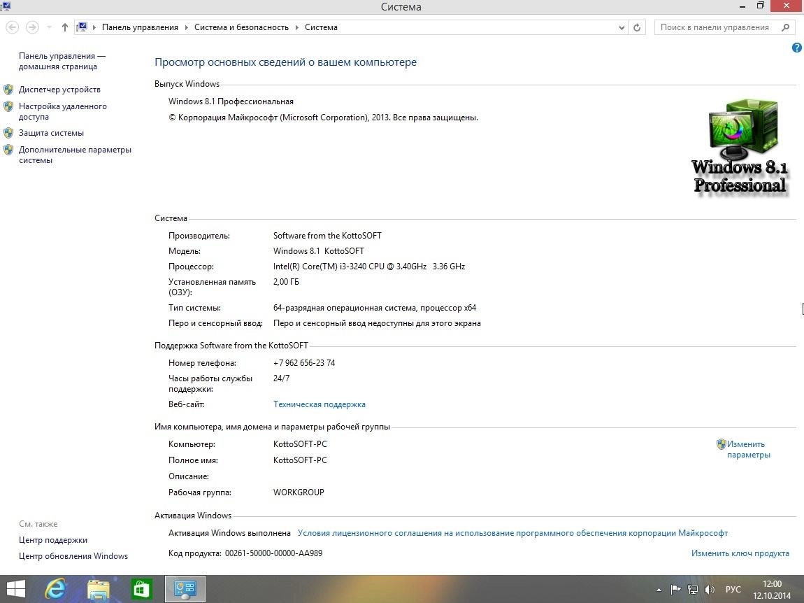Screen dimensions: 804x603
Task: Open address bar history dropdown
Action: pyautogui.click(x=622, y=28)
